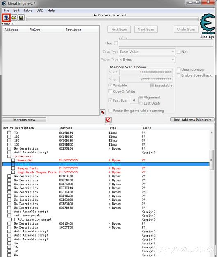The height and width of the screenshot is (257, 217).
Task: Click the scan progress bar
Action: click(x=112, y=19)
